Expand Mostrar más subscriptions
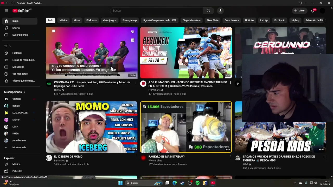The height and width of the screenshot is (187, 333). click(20, 147)
